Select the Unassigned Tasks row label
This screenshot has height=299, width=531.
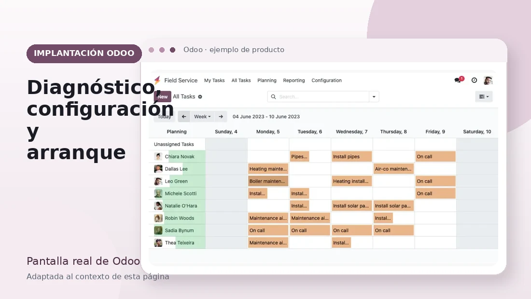tap(174, 144)
